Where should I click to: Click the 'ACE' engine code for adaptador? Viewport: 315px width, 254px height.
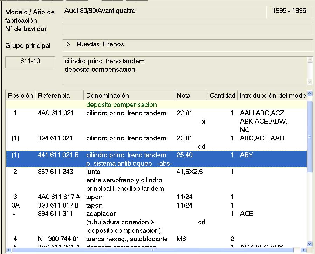point(247,214)
